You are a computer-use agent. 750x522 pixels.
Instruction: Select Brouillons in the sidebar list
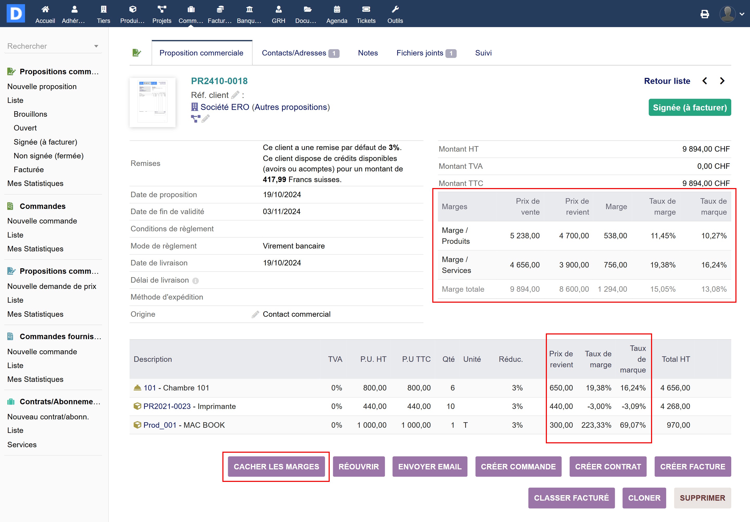(x=30, y=114)
